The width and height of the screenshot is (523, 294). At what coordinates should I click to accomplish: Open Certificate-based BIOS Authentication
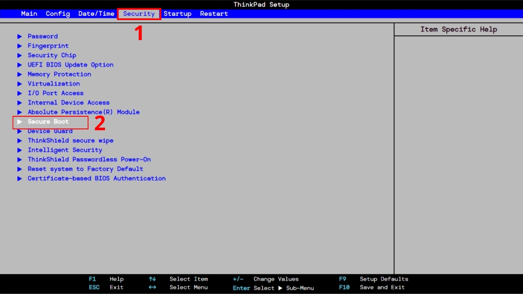coord(97,178)
